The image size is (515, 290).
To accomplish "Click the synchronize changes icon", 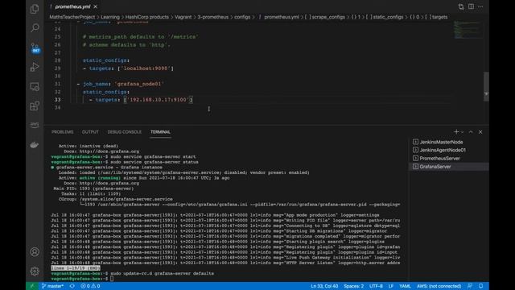I will coord(72,286).
